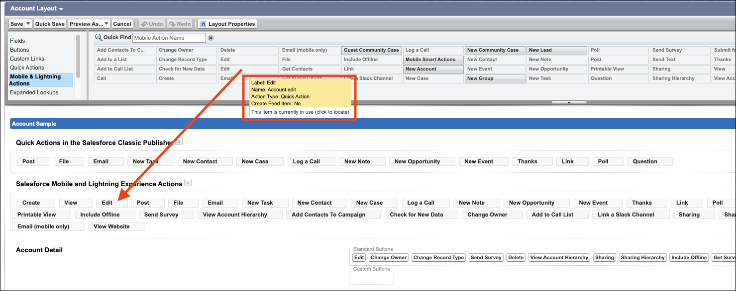
Task: Open Layout Properties
Action: click(x=227, y=24)
